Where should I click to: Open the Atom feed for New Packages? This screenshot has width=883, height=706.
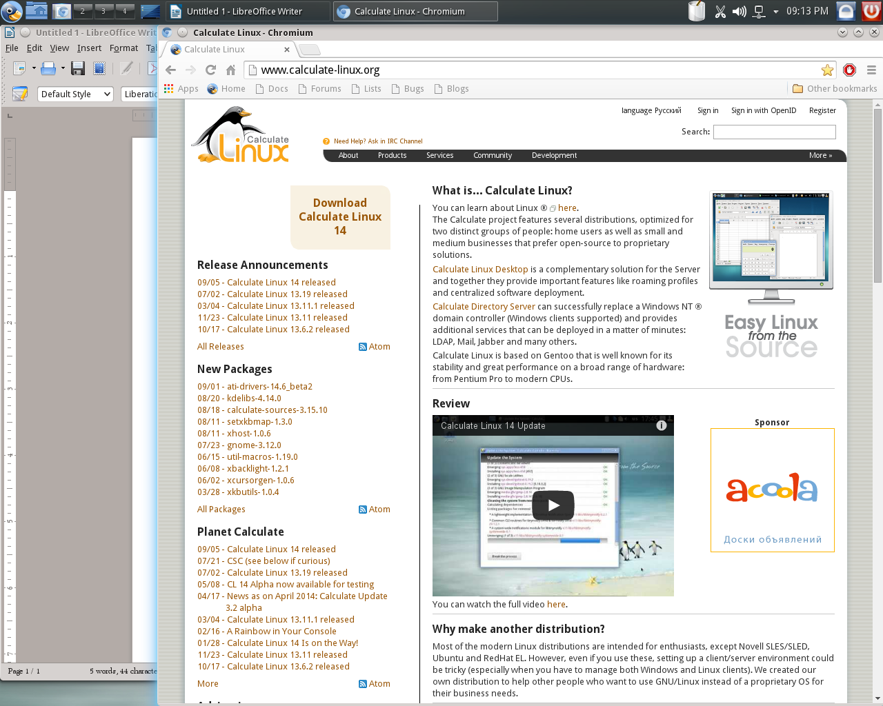[375, 510]
